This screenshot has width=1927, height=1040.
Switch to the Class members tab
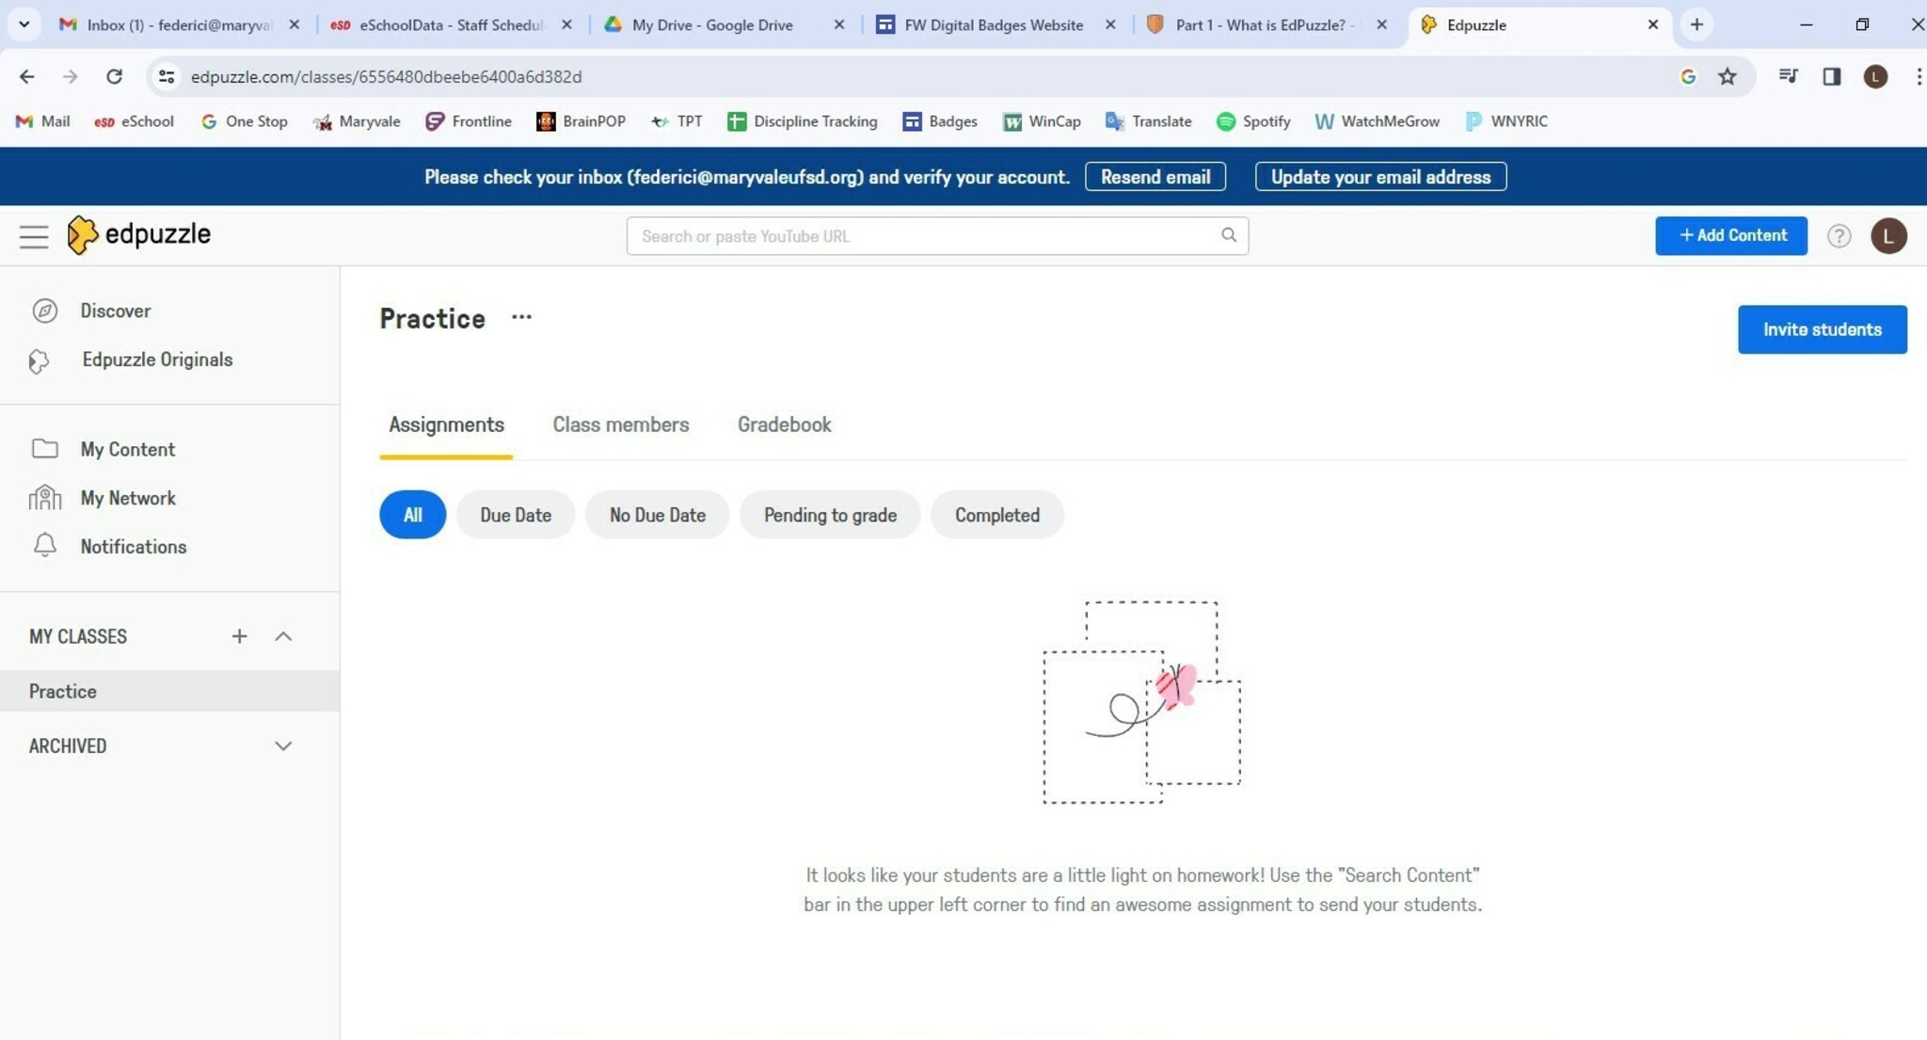click(620, 424)
